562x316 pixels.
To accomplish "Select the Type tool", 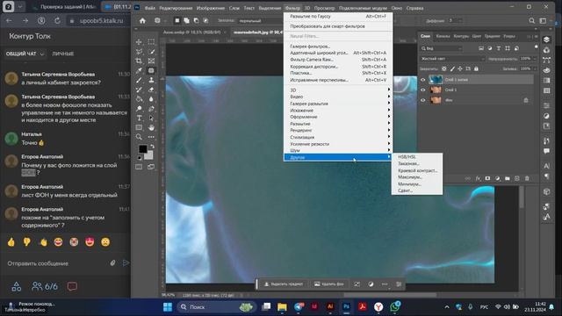I will click(x=139, y=118).
